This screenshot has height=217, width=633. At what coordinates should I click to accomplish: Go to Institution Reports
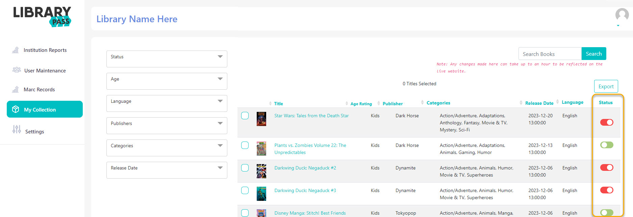[45, 50]
